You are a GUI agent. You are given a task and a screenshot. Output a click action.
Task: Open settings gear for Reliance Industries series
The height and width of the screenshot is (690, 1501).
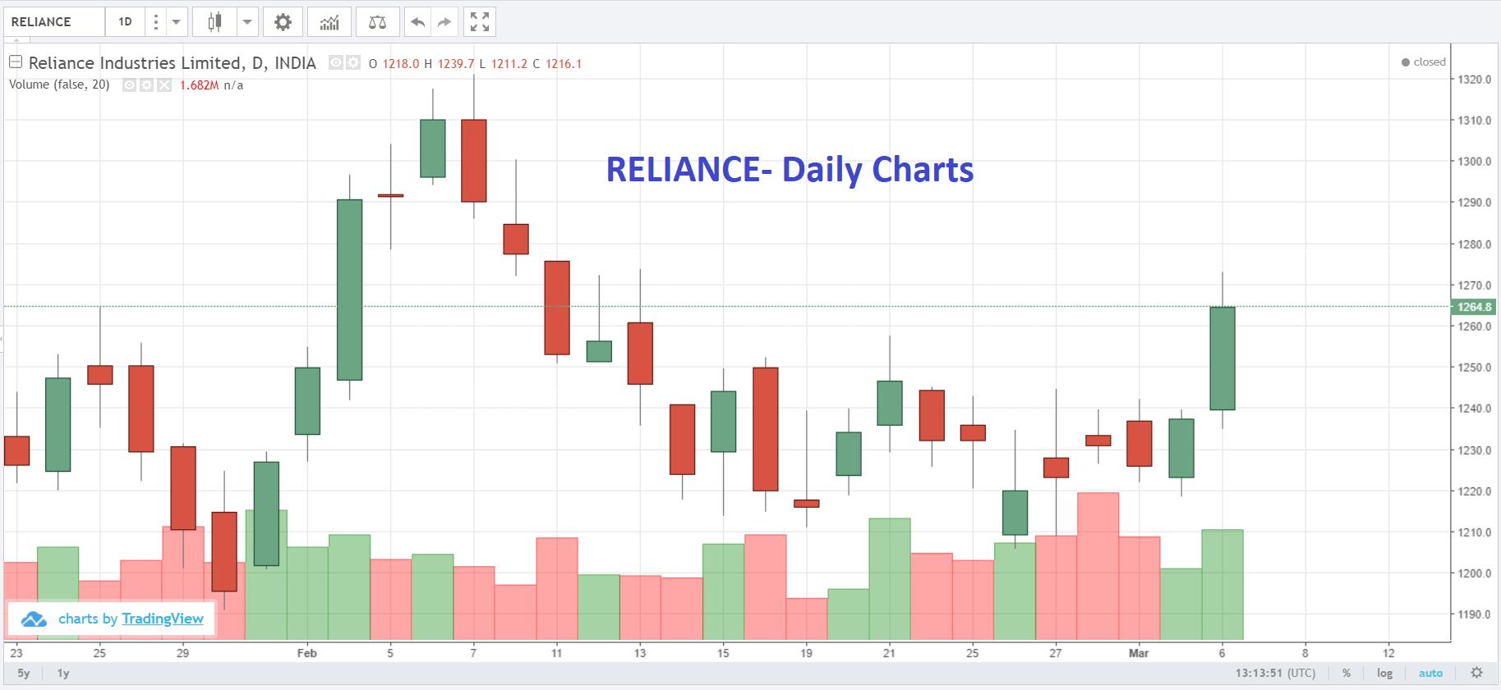[353, 62]
